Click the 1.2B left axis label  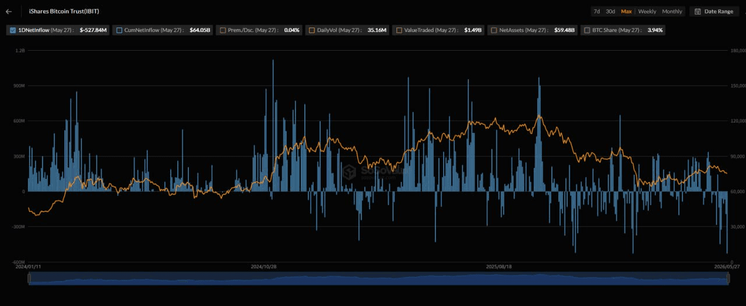[x=20, y=51]
